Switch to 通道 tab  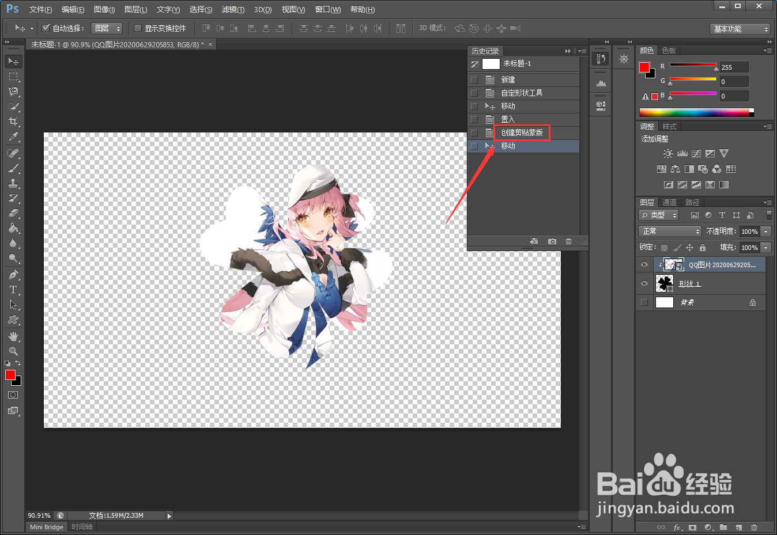[669, 202]
